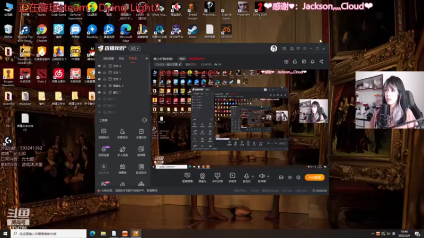Expand microphone options arrow
The image size is (424, 238).
click(x=253, y=177)
